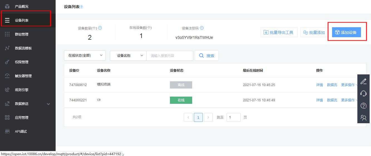Click the 群组管理 grid icon
371x156 pixels.
click(x=7, y=34)
